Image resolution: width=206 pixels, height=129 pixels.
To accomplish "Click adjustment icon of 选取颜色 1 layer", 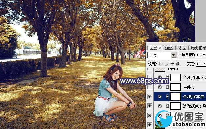I will [x=160, y=106].
